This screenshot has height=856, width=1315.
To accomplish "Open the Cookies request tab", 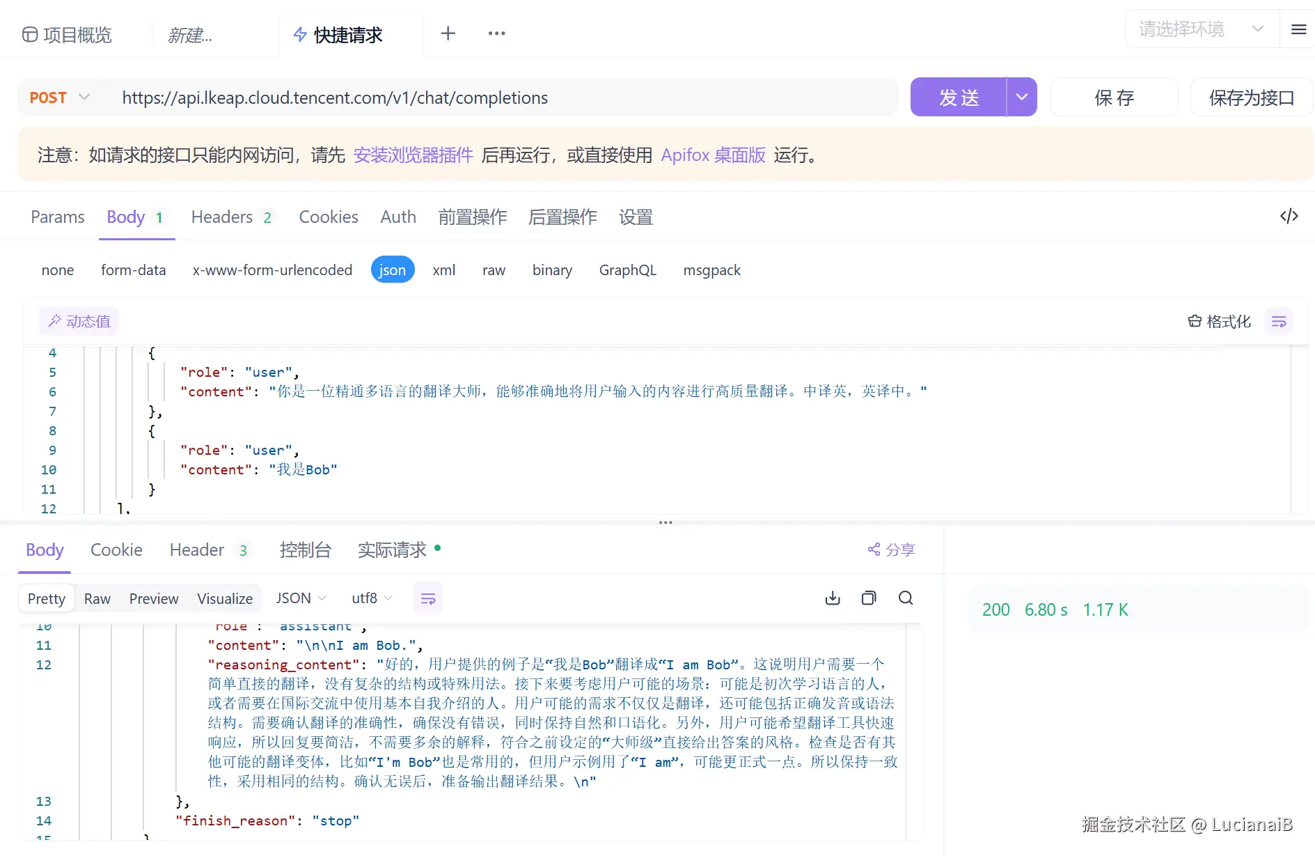I will pos(329,217).
